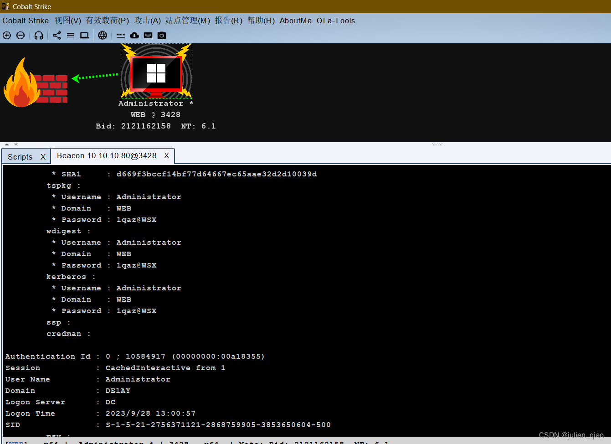Click the Authentication Id 10584917 line
Viewport: 611px width, 444px height.
tap(135, 356)
